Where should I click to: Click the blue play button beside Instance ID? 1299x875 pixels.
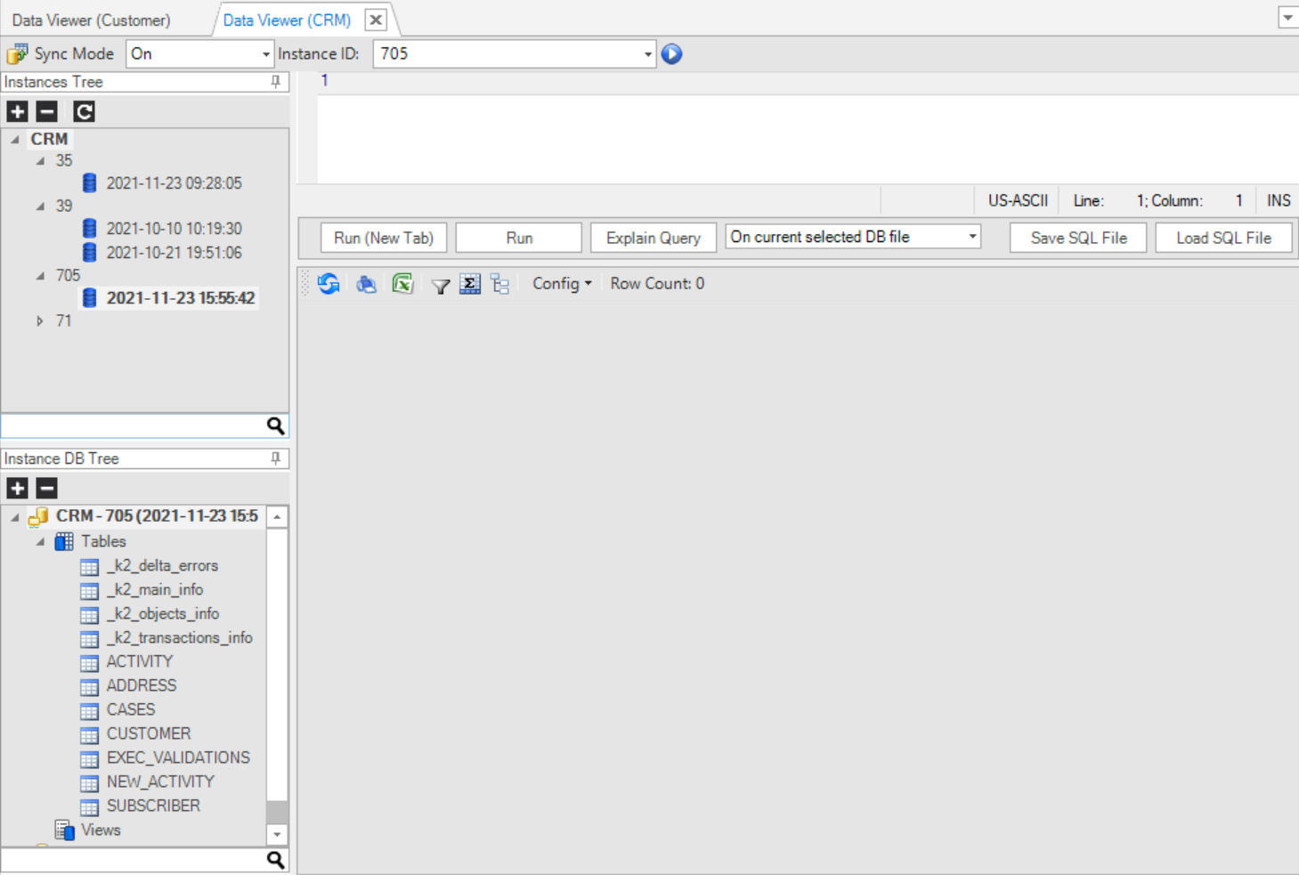coord(671,54)
